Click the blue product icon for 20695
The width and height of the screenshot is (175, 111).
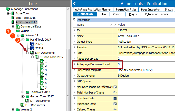pyautogui.click(x=32, y=44)
